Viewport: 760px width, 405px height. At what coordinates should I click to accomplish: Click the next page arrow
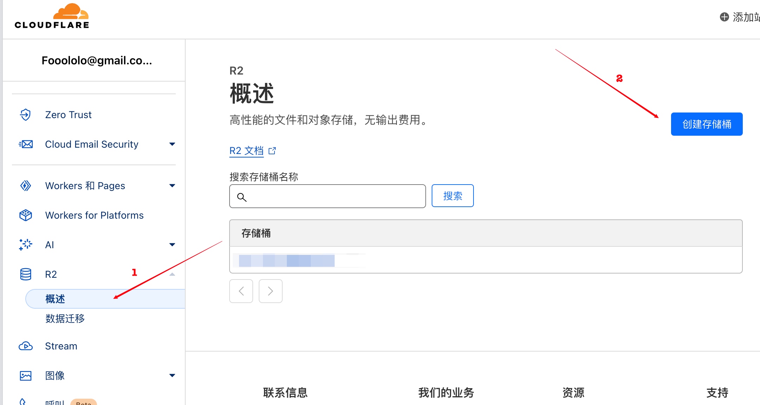tap(270, 291)
